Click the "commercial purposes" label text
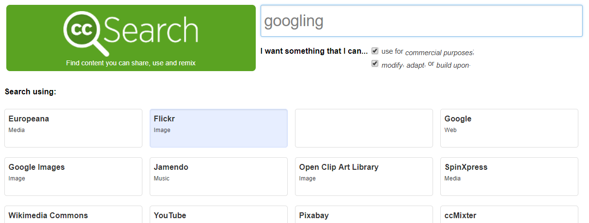The height and width of the screenshot is (223, 589). (x=439, y=53)
